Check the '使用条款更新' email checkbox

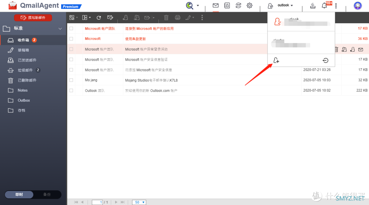click(71, 39)
